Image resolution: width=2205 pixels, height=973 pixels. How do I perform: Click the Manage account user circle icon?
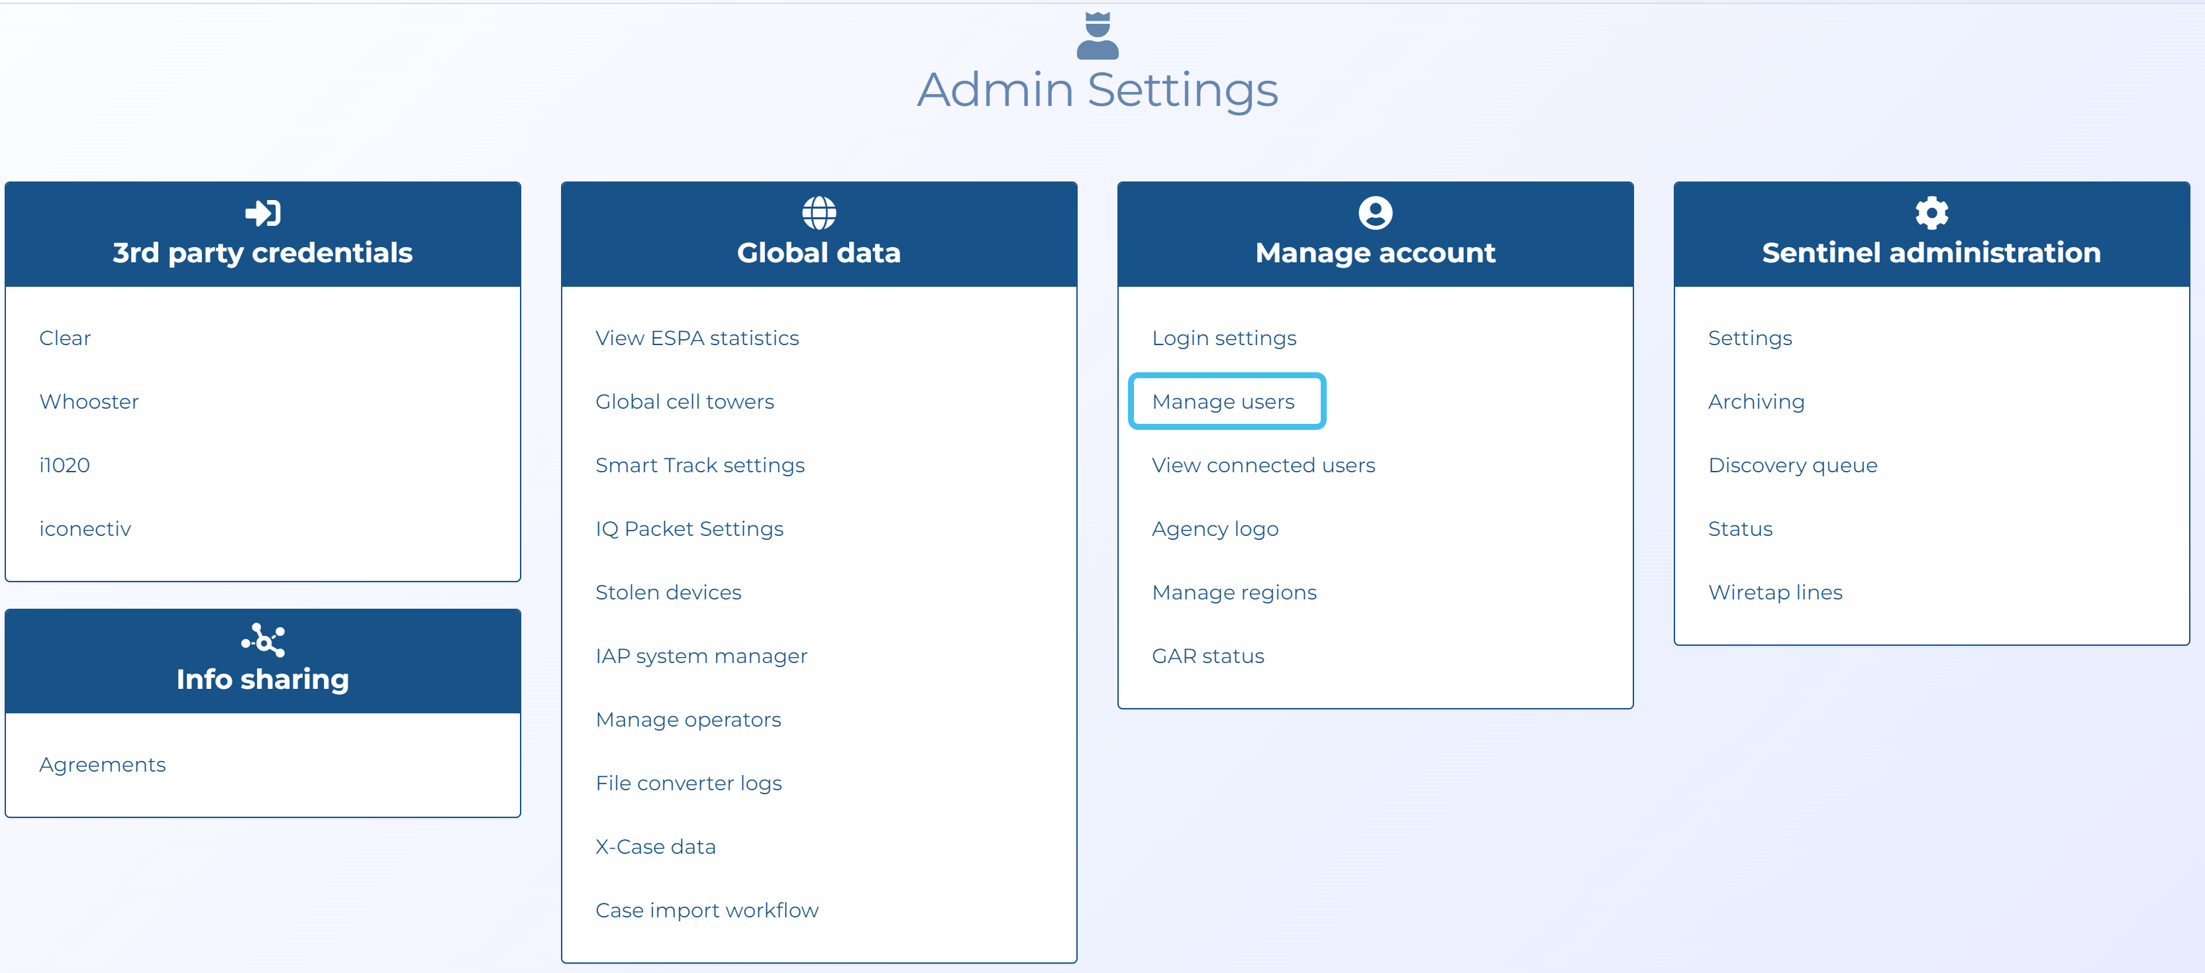pos(1374,212)
